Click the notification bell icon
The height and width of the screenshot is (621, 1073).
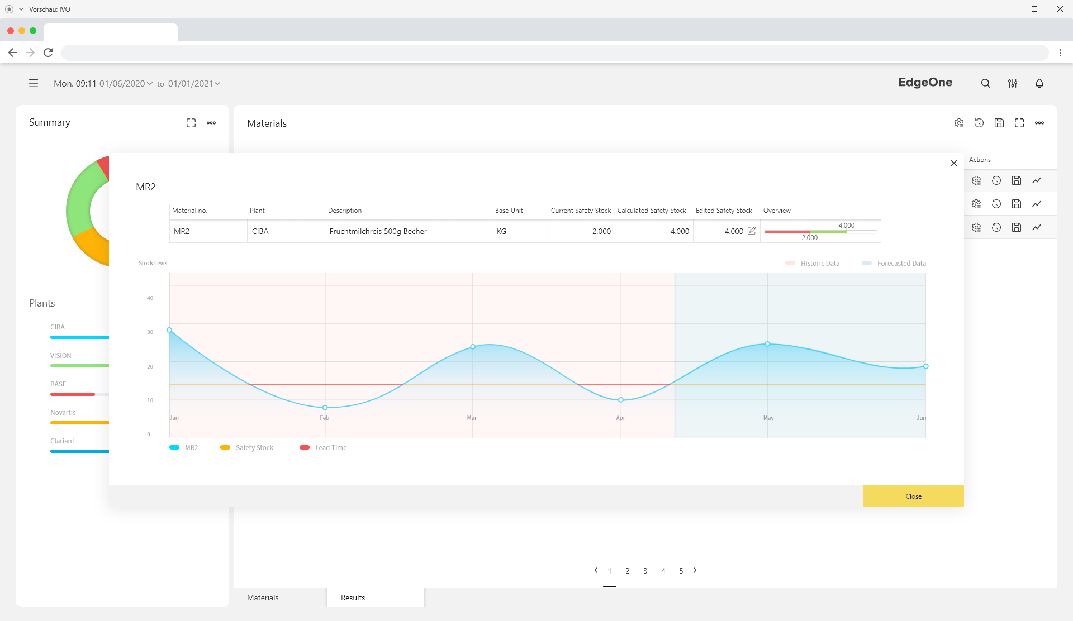pyautogui.click(x=1039, y=83)
